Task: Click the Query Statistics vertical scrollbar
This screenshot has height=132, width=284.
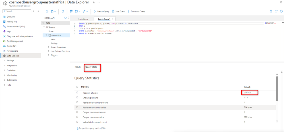Action: pyautogui.click(x=277, y=89)
